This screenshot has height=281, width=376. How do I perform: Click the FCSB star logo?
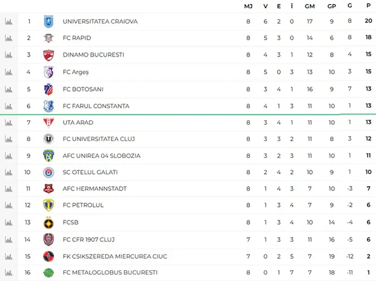(48, 223)
